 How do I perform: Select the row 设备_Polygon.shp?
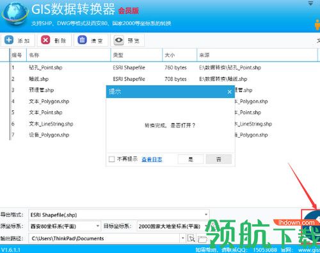[x=49, y=135]
